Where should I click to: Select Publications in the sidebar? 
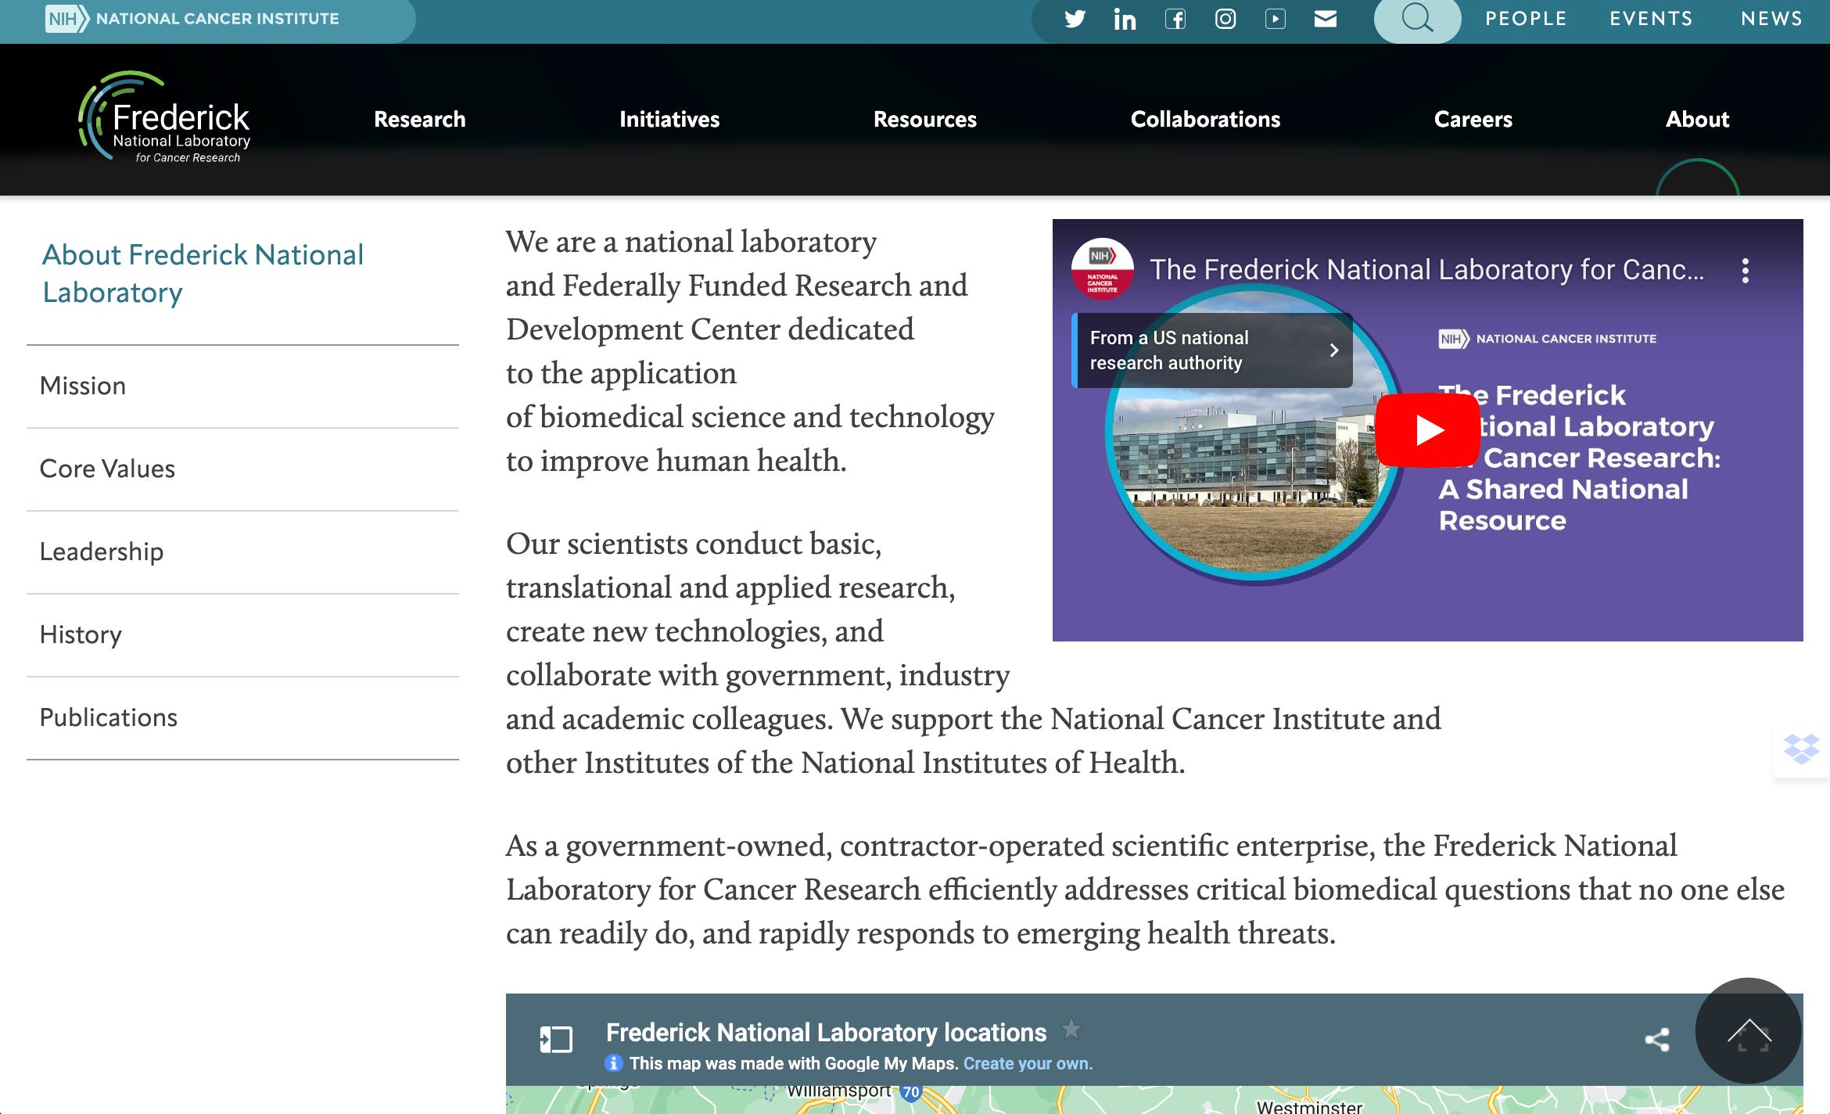tap(242, 718)
